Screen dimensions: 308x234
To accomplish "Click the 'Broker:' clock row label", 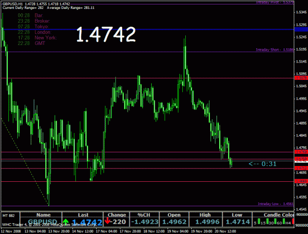I will point(42,21).
